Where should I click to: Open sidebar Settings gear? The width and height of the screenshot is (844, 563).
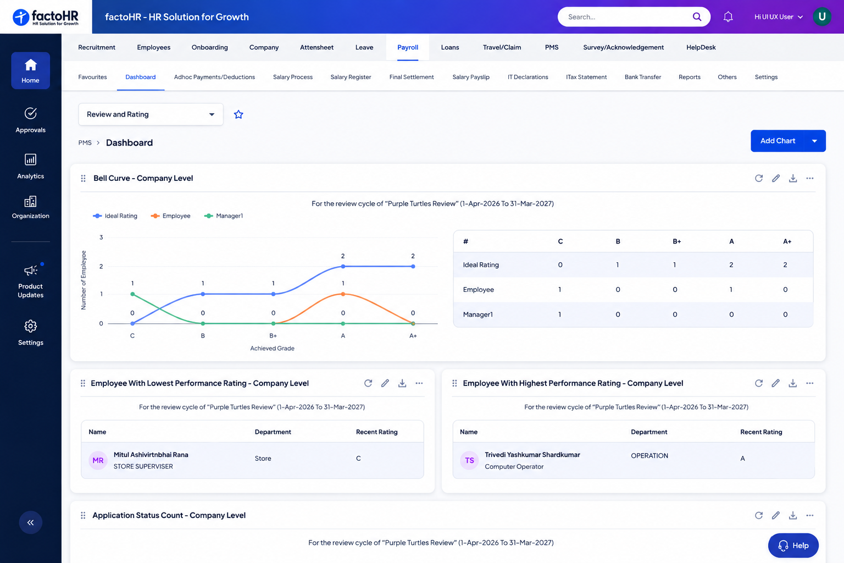[x=30, y=326]
